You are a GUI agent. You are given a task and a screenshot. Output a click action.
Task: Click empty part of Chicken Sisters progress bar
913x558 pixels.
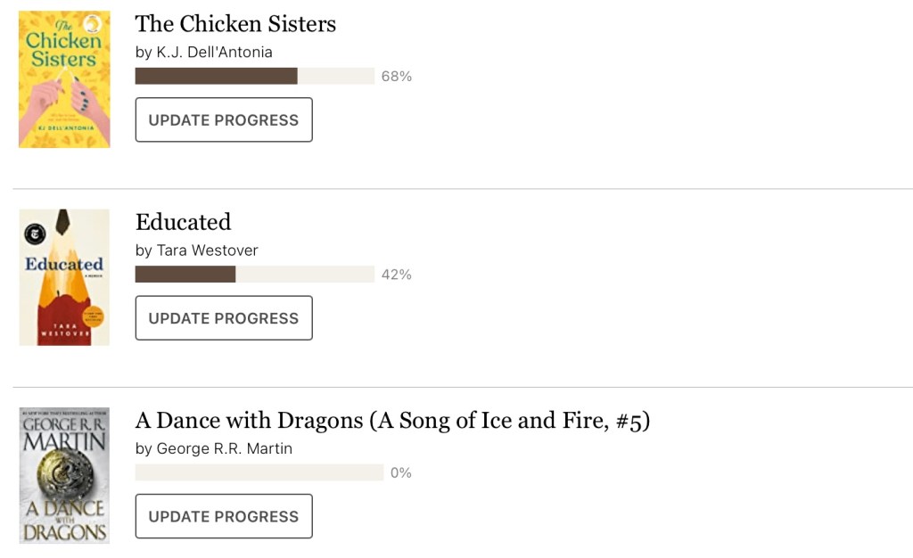[x=335, y=77]
